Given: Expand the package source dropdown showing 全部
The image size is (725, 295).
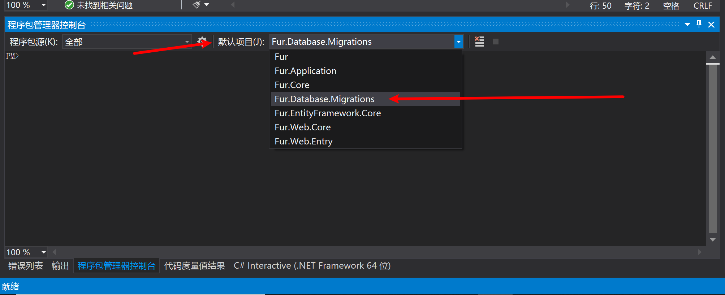Looking at the screenshot, I should click(187, 42).
